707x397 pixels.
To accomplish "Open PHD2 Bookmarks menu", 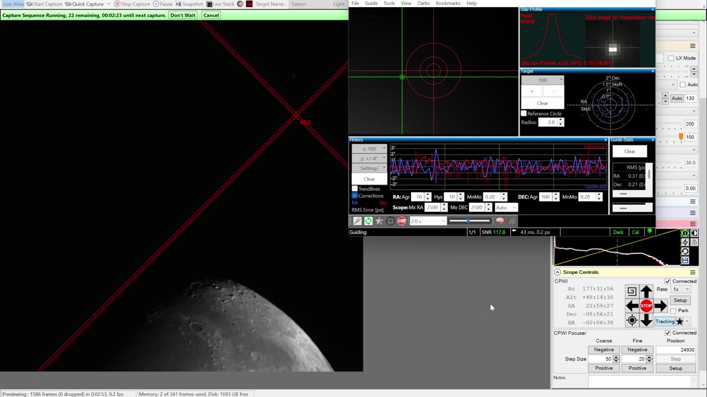I will click(x=448, y=3).
